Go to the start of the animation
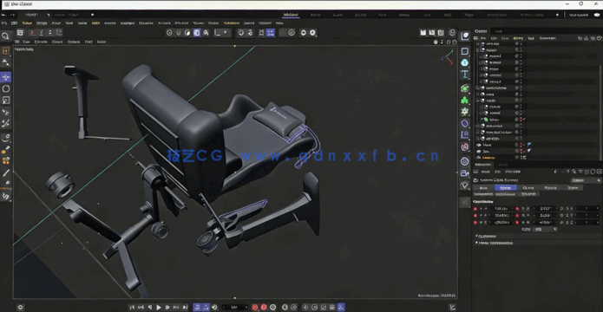The image size is (603, 312). tap(132, 308)
